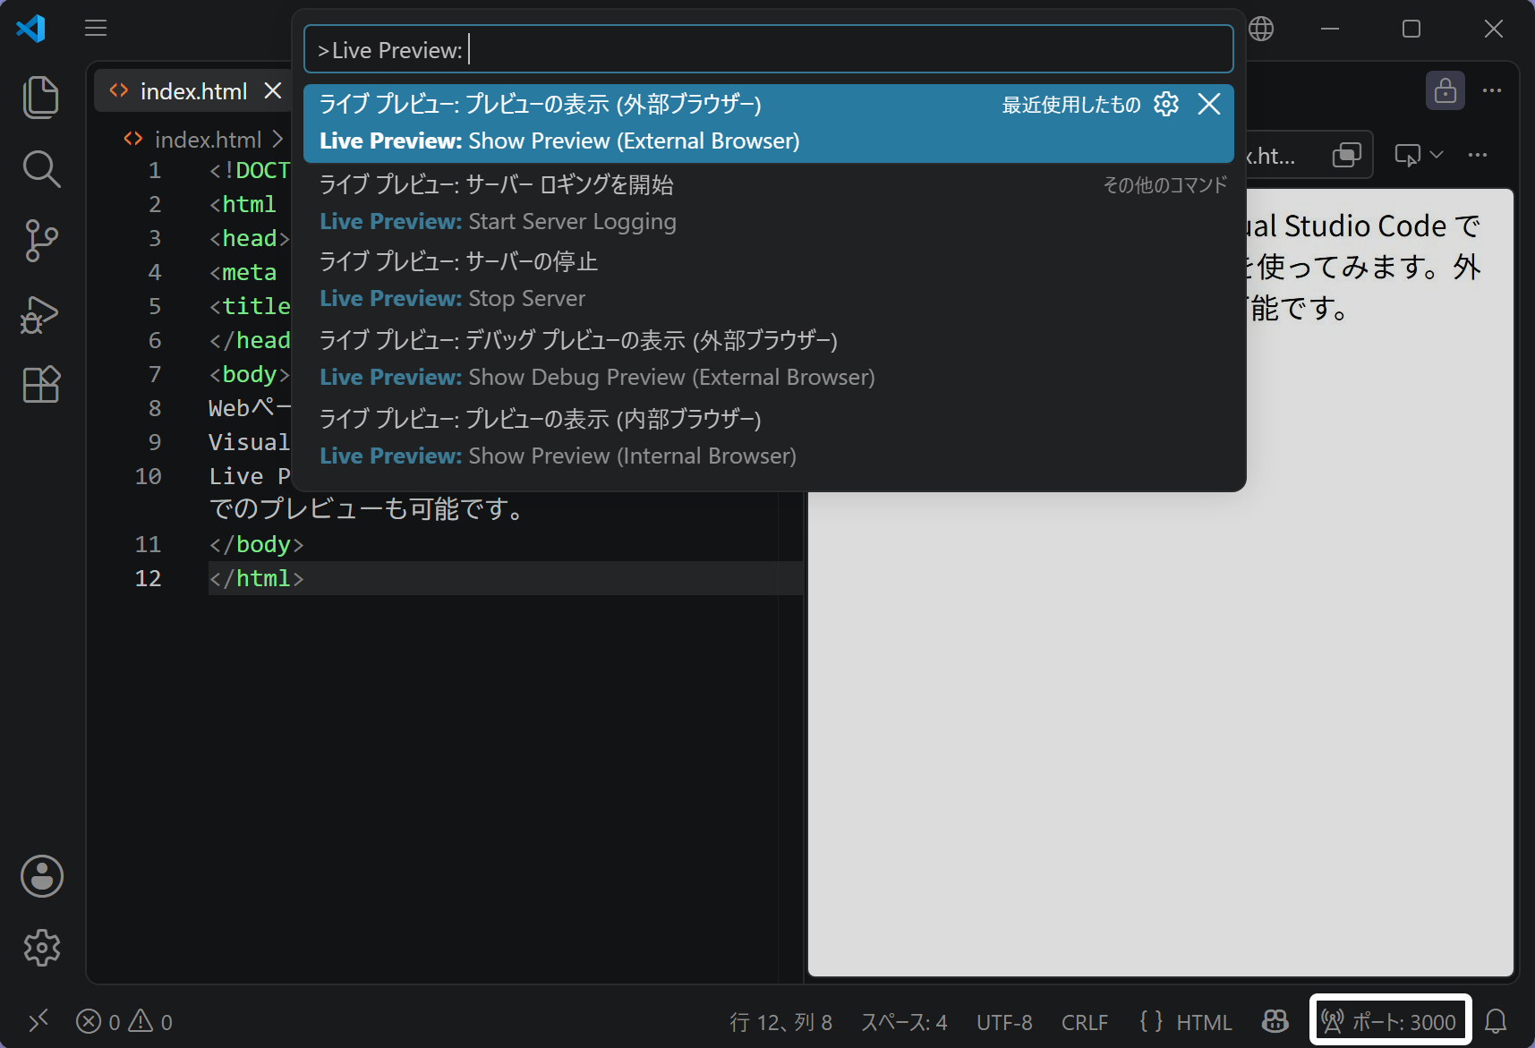Viewport: 1535px width, 1048px height.
Task: Open the Search view in activity bar
Action: click(41, 169)
